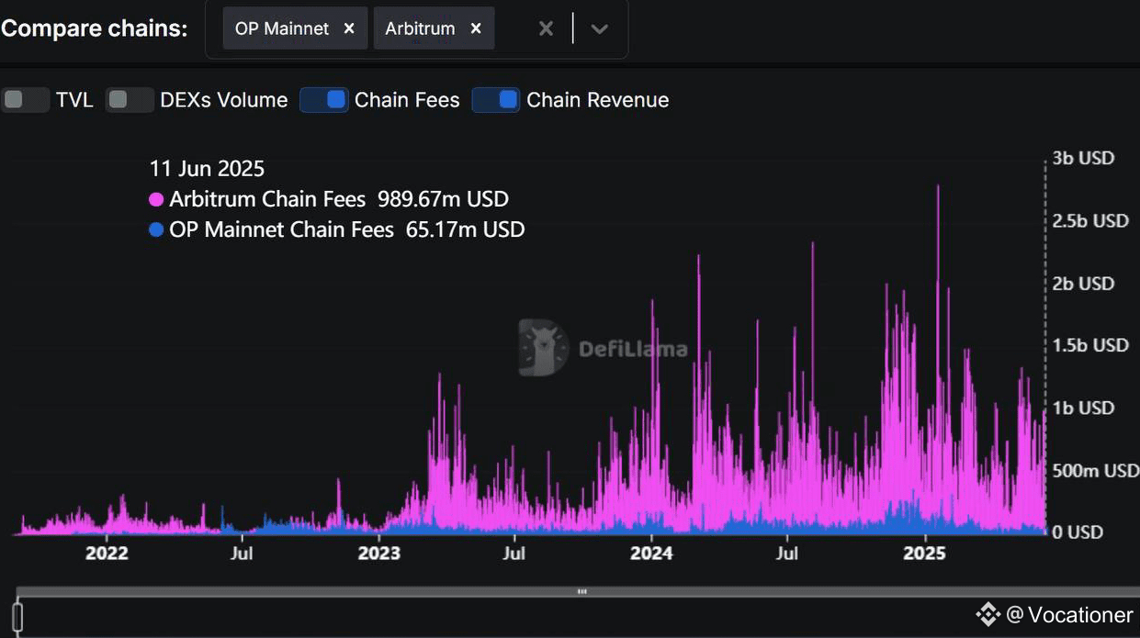Click the timeline zoom drag handle in the middle

point(581,592)
